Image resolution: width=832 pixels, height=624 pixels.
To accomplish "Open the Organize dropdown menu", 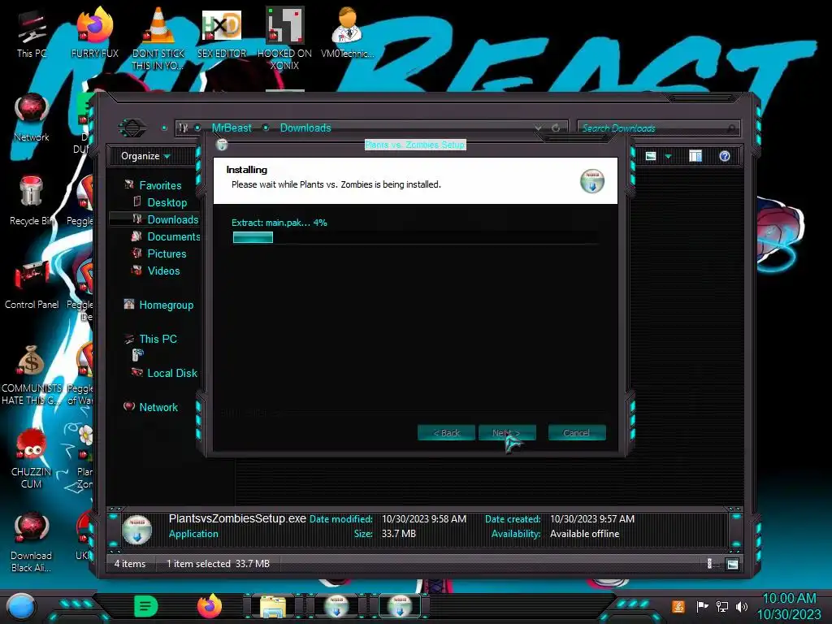I will (x=145, y=156).
